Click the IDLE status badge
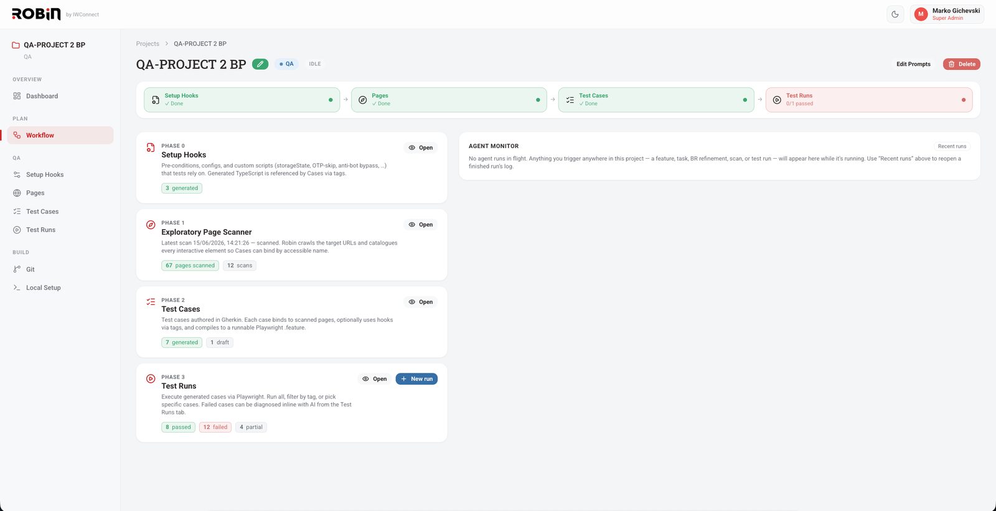 (315, 64)
